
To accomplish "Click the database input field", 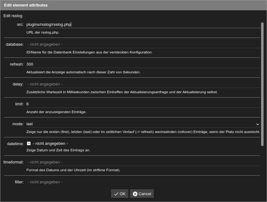I will [143, 44].
